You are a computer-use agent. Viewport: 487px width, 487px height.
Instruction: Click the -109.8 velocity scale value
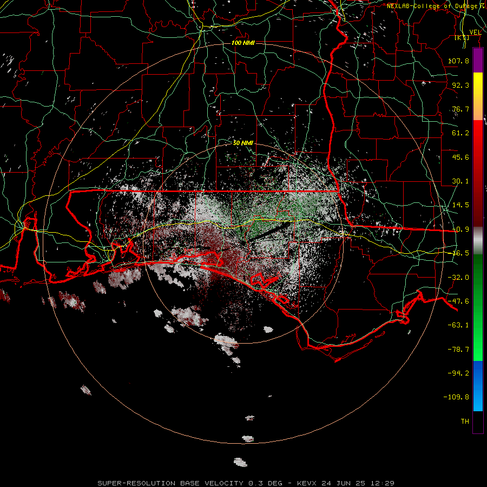pyautogui.click(x=456, y=397)
